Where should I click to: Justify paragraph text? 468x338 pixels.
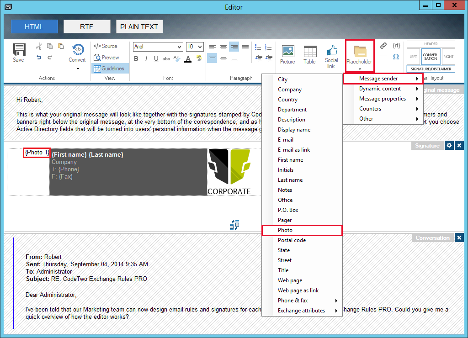[245, 47]
